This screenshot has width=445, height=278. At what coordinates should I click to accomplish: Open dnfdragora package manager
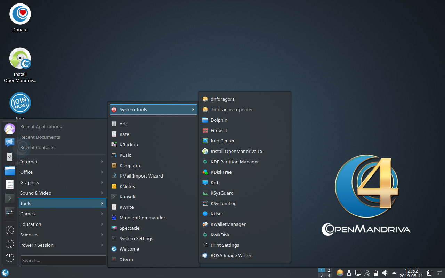[244, 99]
